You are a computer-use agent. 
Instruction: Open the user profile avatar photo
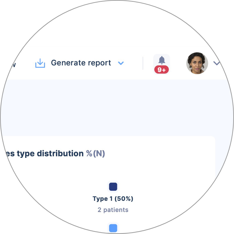pos(197,63)
